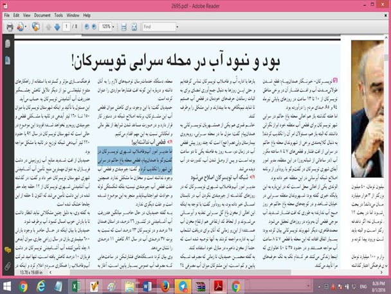The height and width of the screenshot is (294, 391).
Task: Close the document with menu-bar X
Action: click(x=386, y=15)
